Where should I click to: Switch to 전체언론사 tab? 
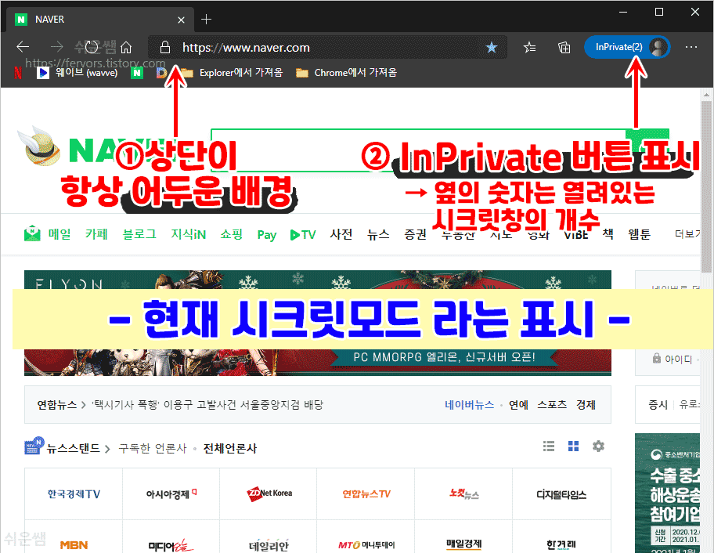(x=230, y=448)
